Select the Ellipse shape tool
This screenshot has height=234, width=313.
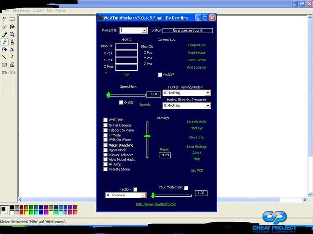pos(4,72)
